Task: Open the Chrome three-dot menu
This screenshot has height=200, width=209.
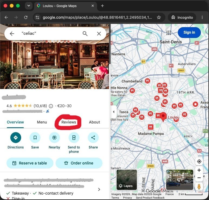Action: click(x=202, y=17)
